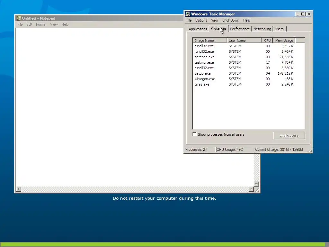Screen dimensions: 329x247
Task: Click Commit Charge status bar entry
Action: [x=281, y=150]
